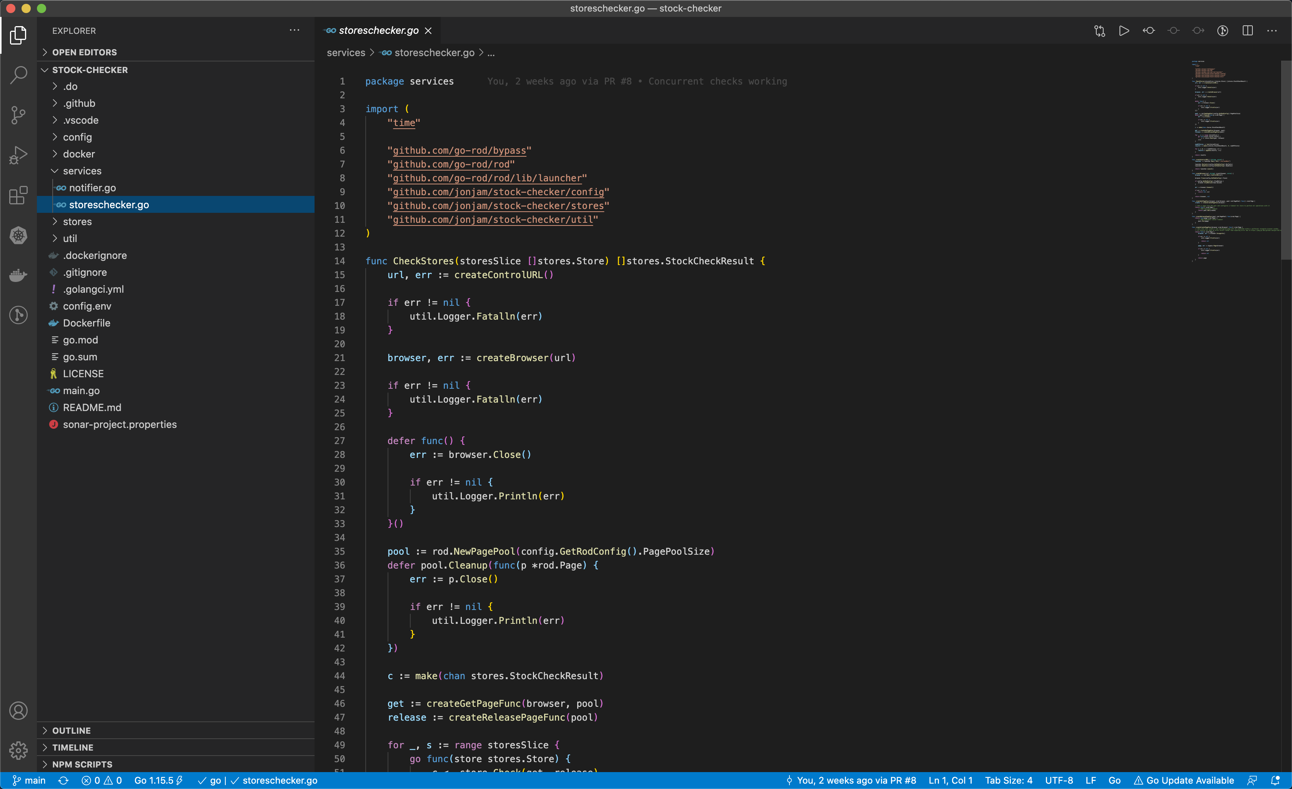Open the Run and Debug view icon
The height and width of the screenshot is (789, 1292).
tap(18, 155)
